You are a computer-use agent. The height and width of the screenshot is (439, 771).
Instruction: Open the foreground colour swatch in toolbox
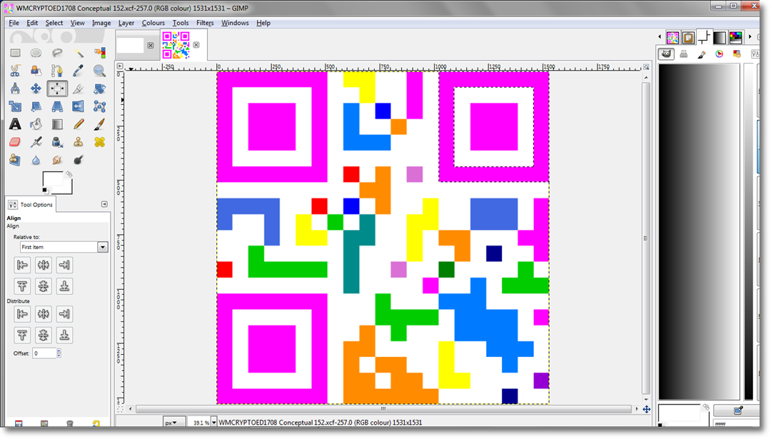[52, 179]
